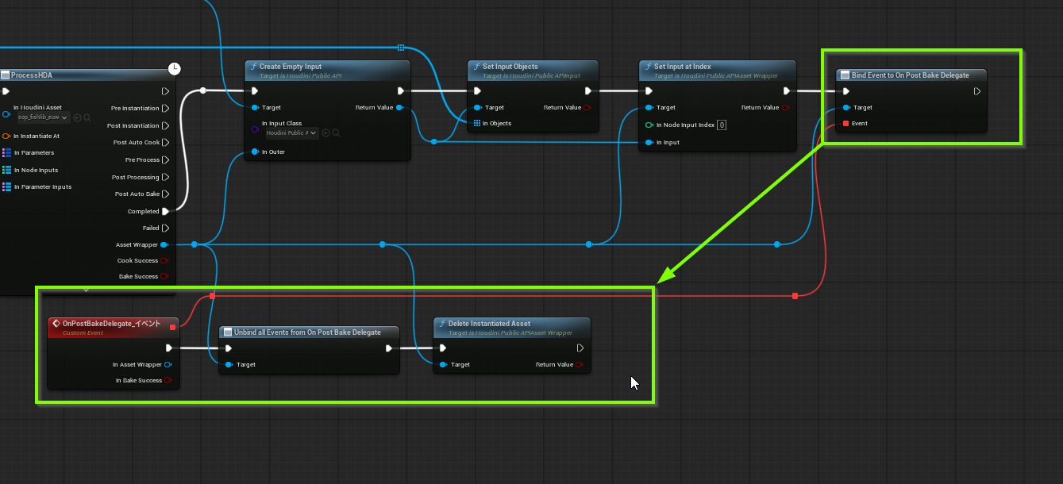This screenshot has height=484, width=1063.
Task: Select the Create Empty Input node title
Action: coord(291,67)
